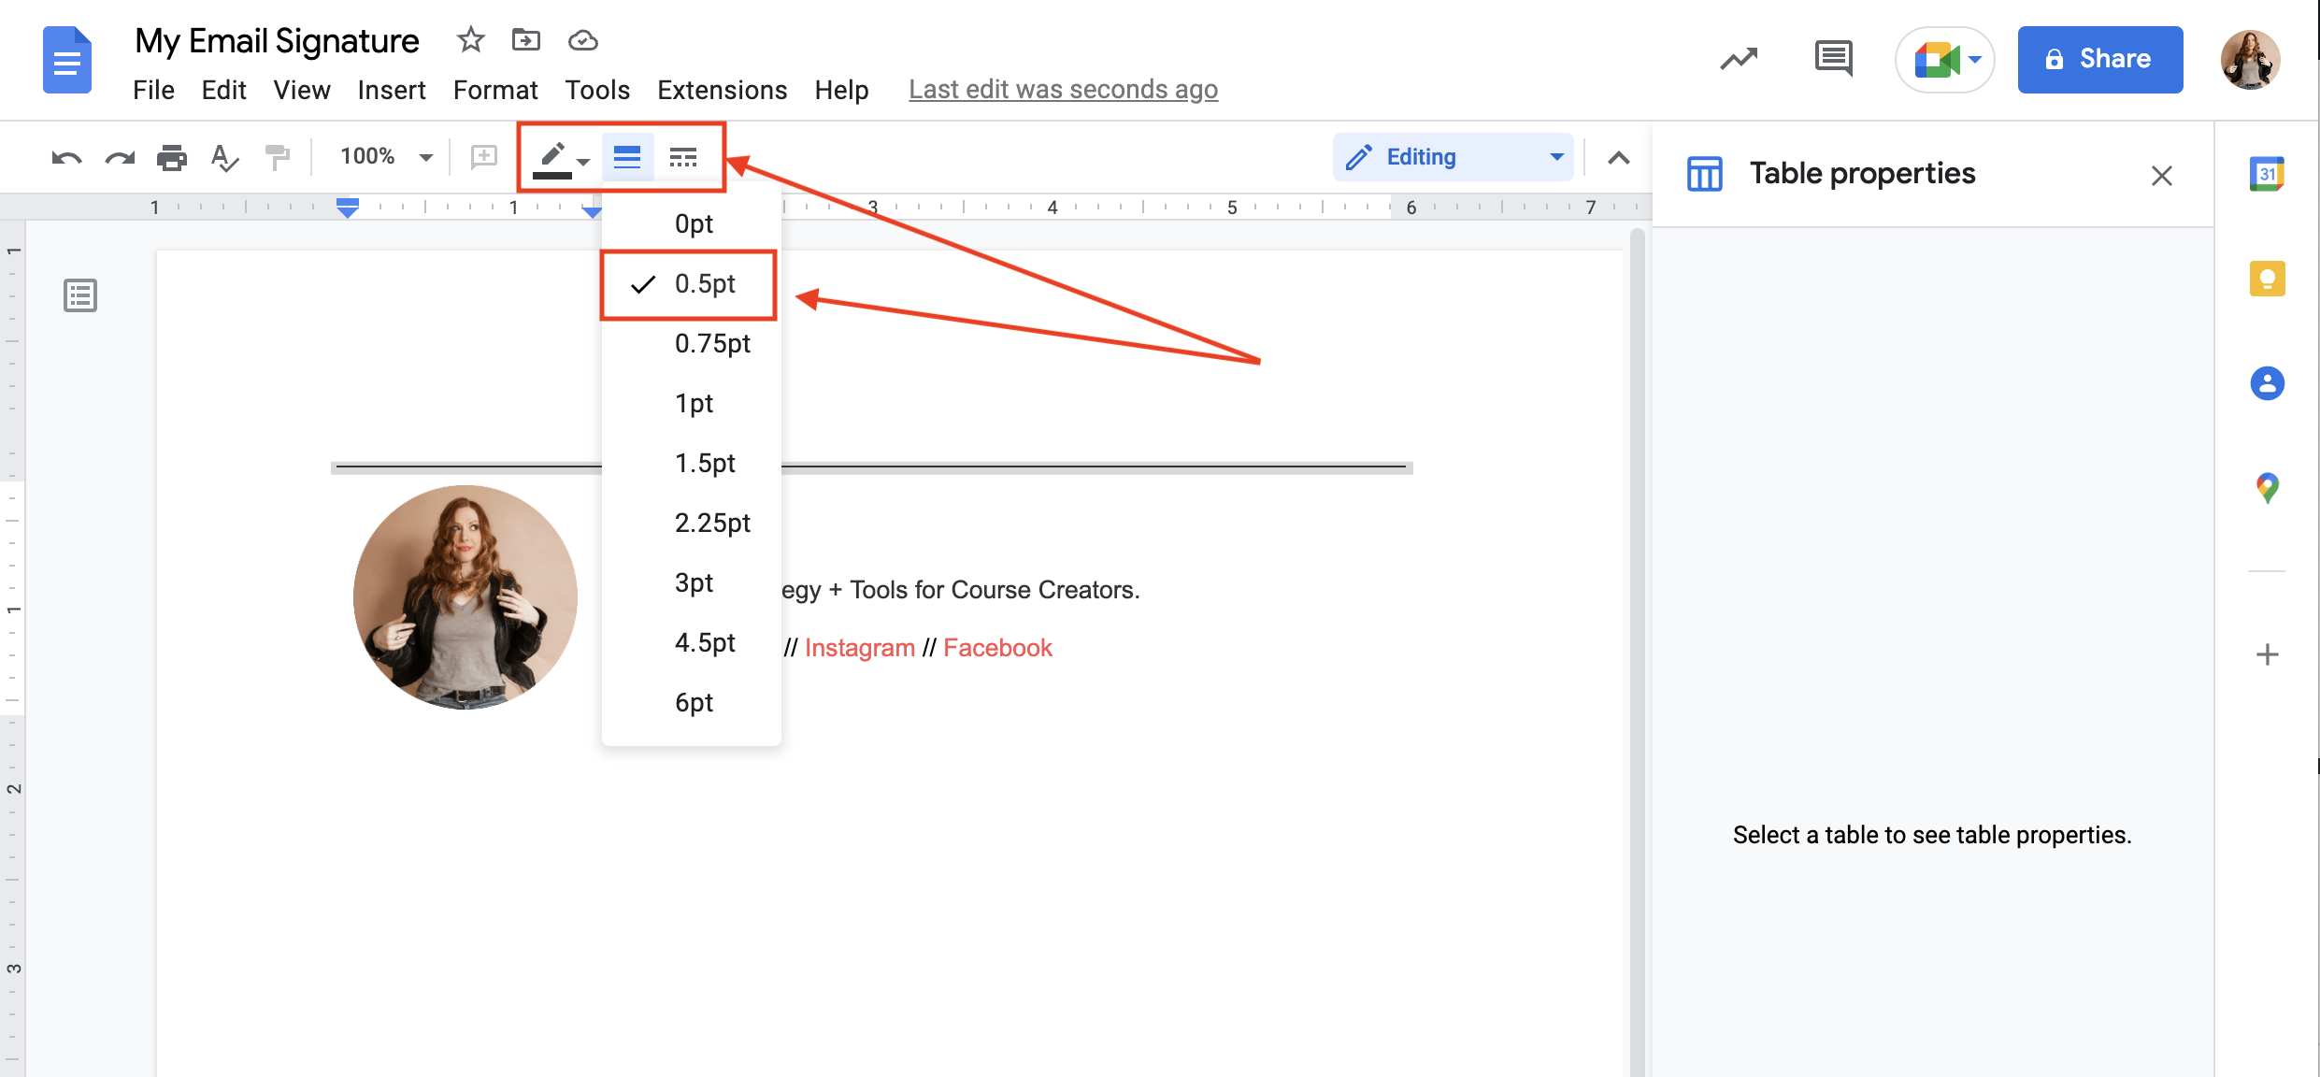Image resolution: width=2320 pixels, height=1077 pixels.
Task: Close the Table properties panel
Action: (x=2161, y=176)
